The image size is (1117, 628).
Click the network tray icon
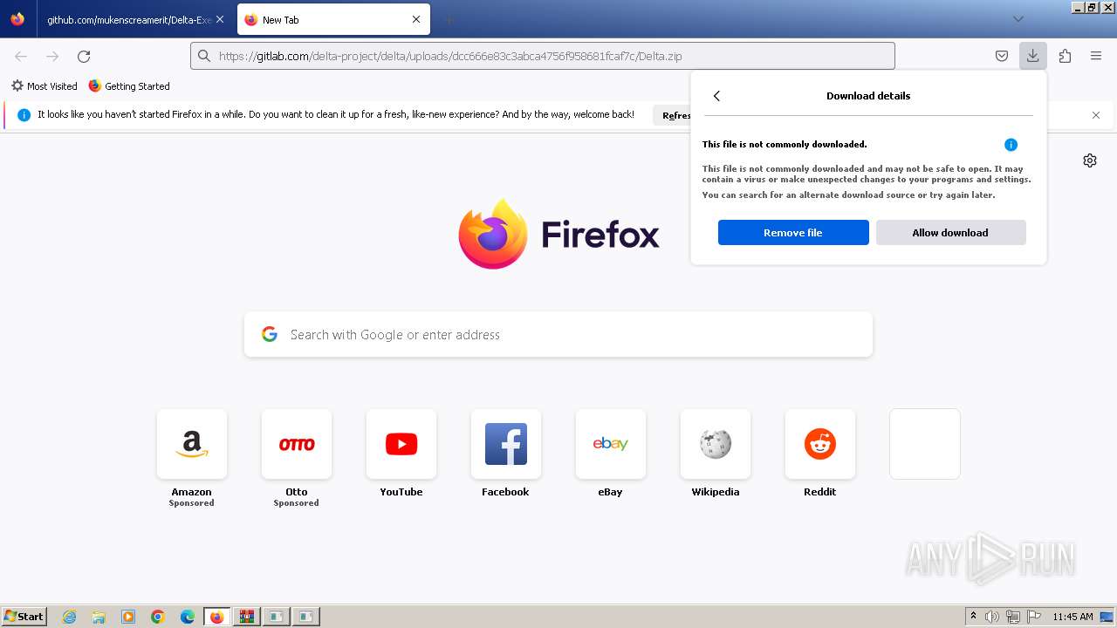[x=1013, y=617]
